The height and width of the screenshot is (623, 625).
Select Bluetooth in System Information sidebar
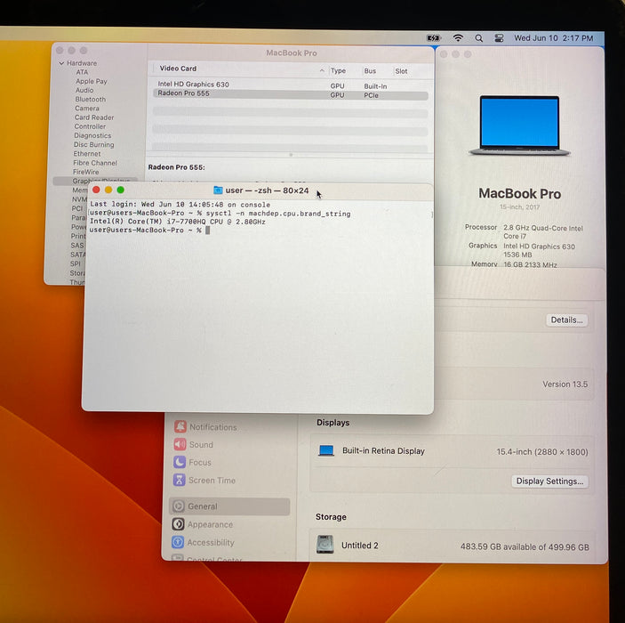pos(91,100)
